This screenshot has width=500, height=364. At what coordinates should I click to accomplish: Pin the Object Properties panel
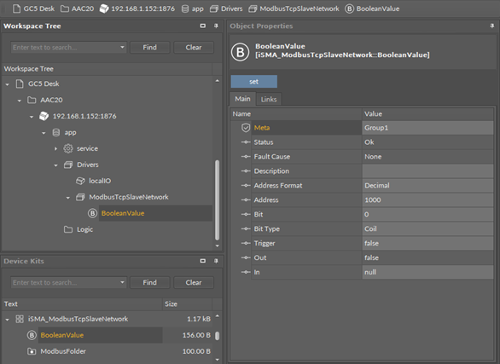coord(492,26)
